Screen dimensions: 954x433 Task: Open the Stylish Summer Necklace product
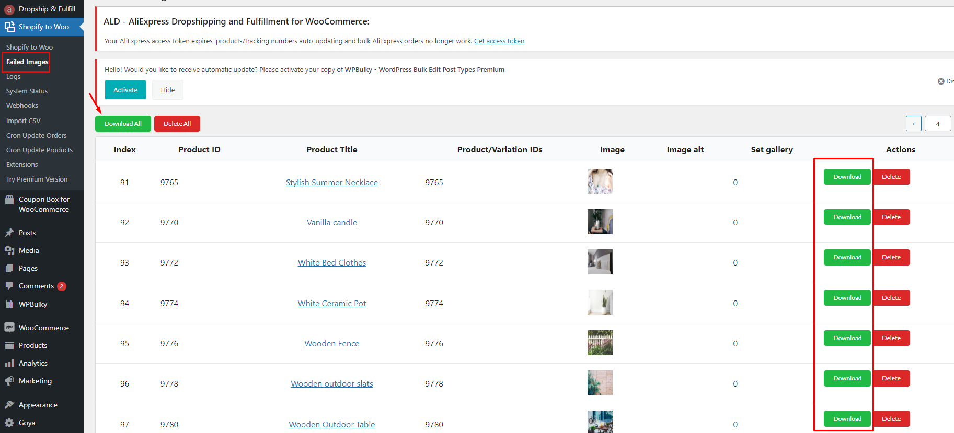point(332,182)
